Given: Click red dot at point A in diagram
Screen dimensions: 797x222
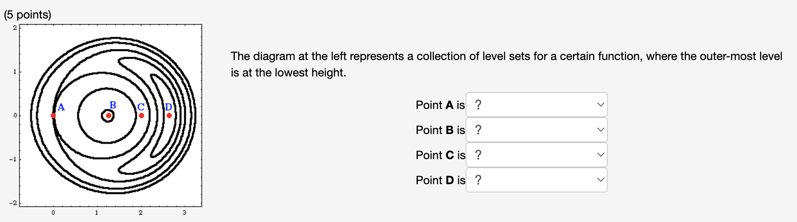Looking at the screenshot, I should click(53, 116).
